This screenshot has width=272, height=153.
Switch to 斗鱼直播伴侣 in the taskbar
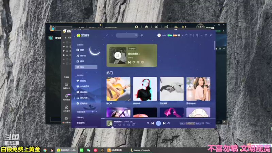point(117,150)
